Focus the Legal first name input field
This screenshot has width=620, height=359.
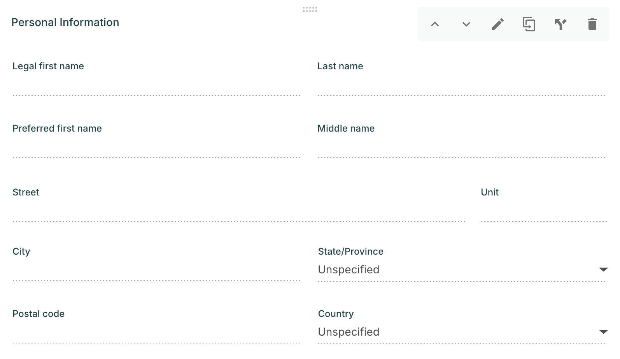click(156, 87)
